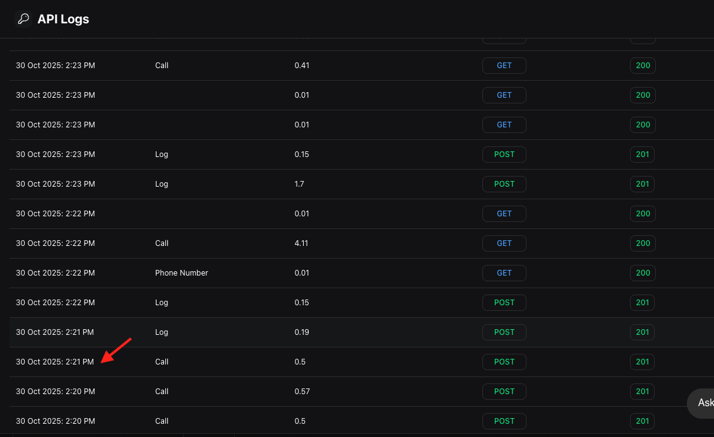Click the POST pill on the 0.15 Log at 2:23 PM
The width and height of the screenshot is (714, 437).
[504, 154]
